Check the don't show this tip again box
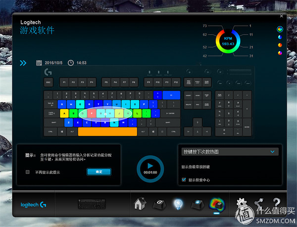This screenshot has width=297, height=227. click(27, 172)
